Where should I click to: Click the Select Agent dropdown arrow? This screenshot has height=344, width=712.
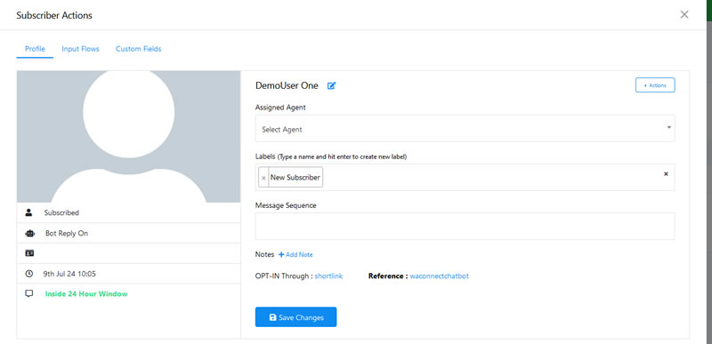point(669,128)
